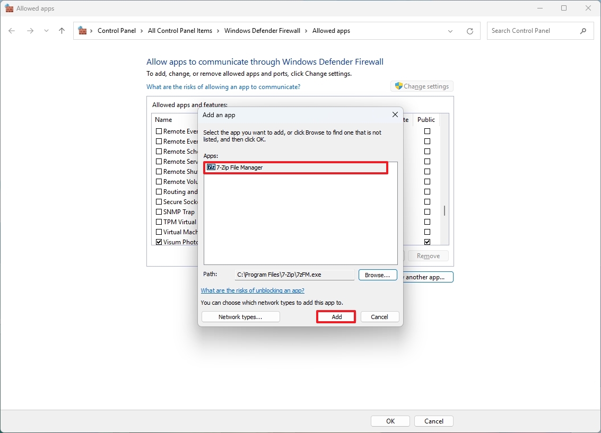Select the SNMP Trap list row
This screenshot has width=601, height=433.
tap(177, 211)
